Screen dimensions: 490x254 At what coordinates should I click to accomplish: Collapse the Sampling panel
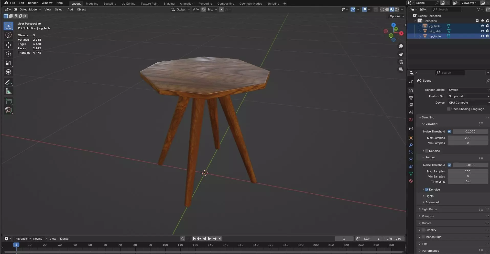[428, 117]
